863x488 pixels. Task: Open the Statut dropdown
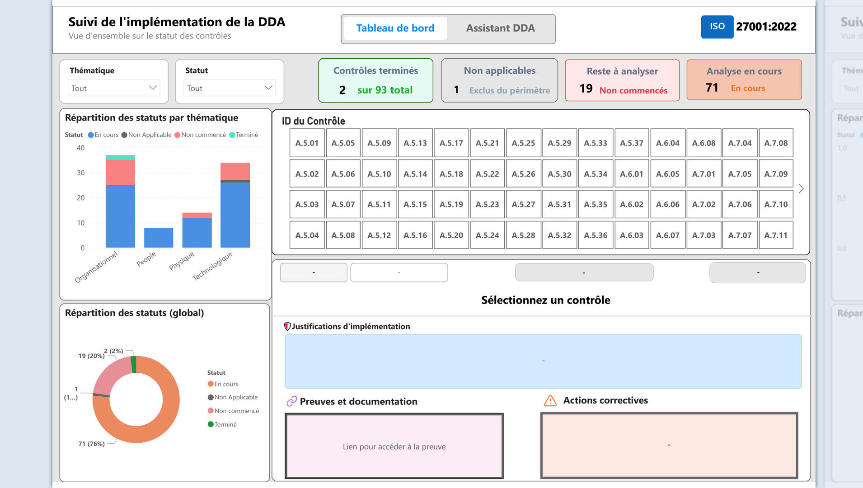[230, 88]
